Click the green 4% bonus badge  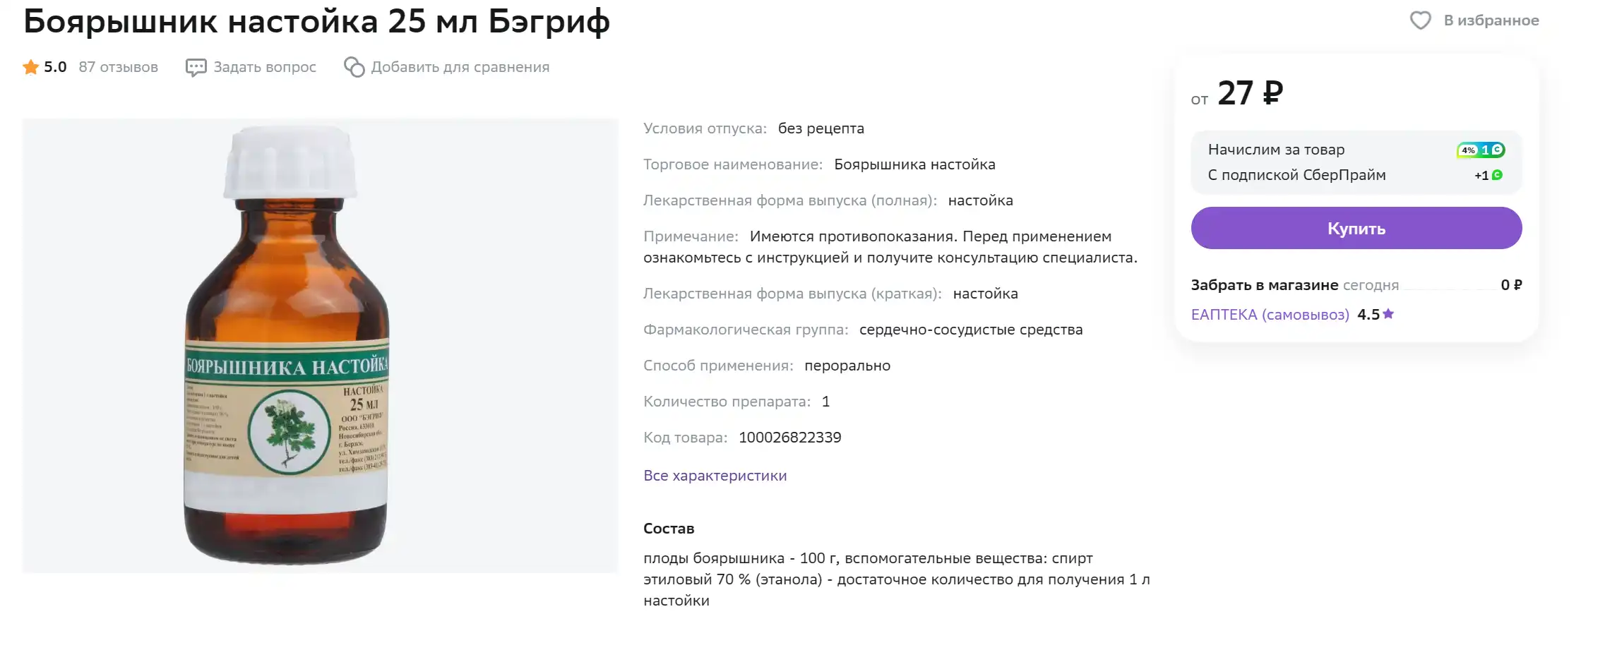click(1480, 150)
